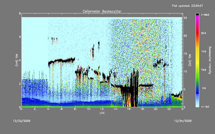The width and height of the screenshot is (215, 134).
Task: Click the 8 km tick on left axis
Action: (20, 13)
